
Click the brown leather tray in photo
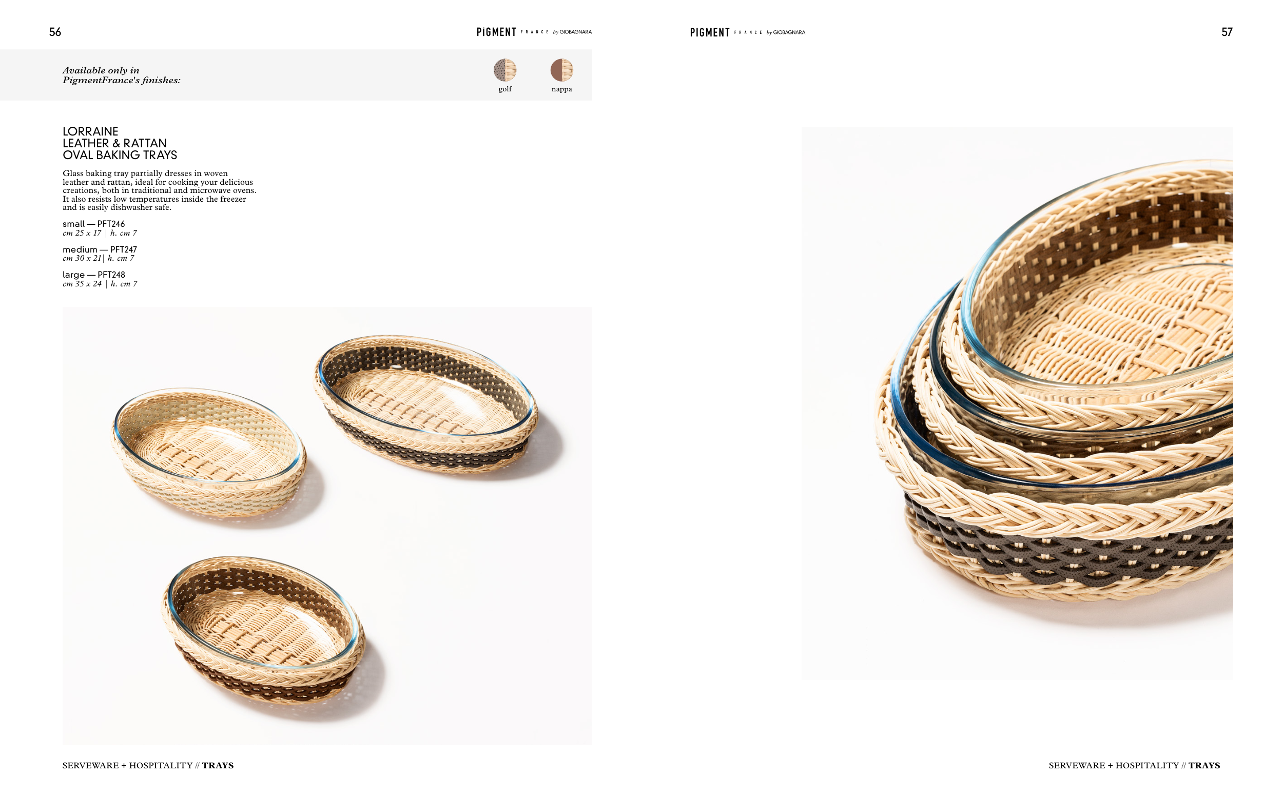263,629
